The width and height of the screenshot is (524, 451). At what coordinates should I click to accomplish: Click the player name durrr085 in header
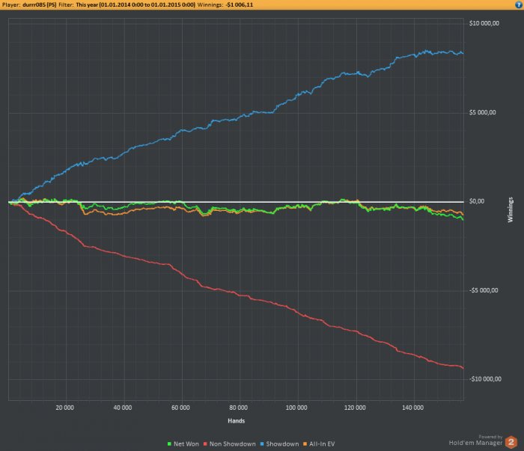tap(39, 4)
